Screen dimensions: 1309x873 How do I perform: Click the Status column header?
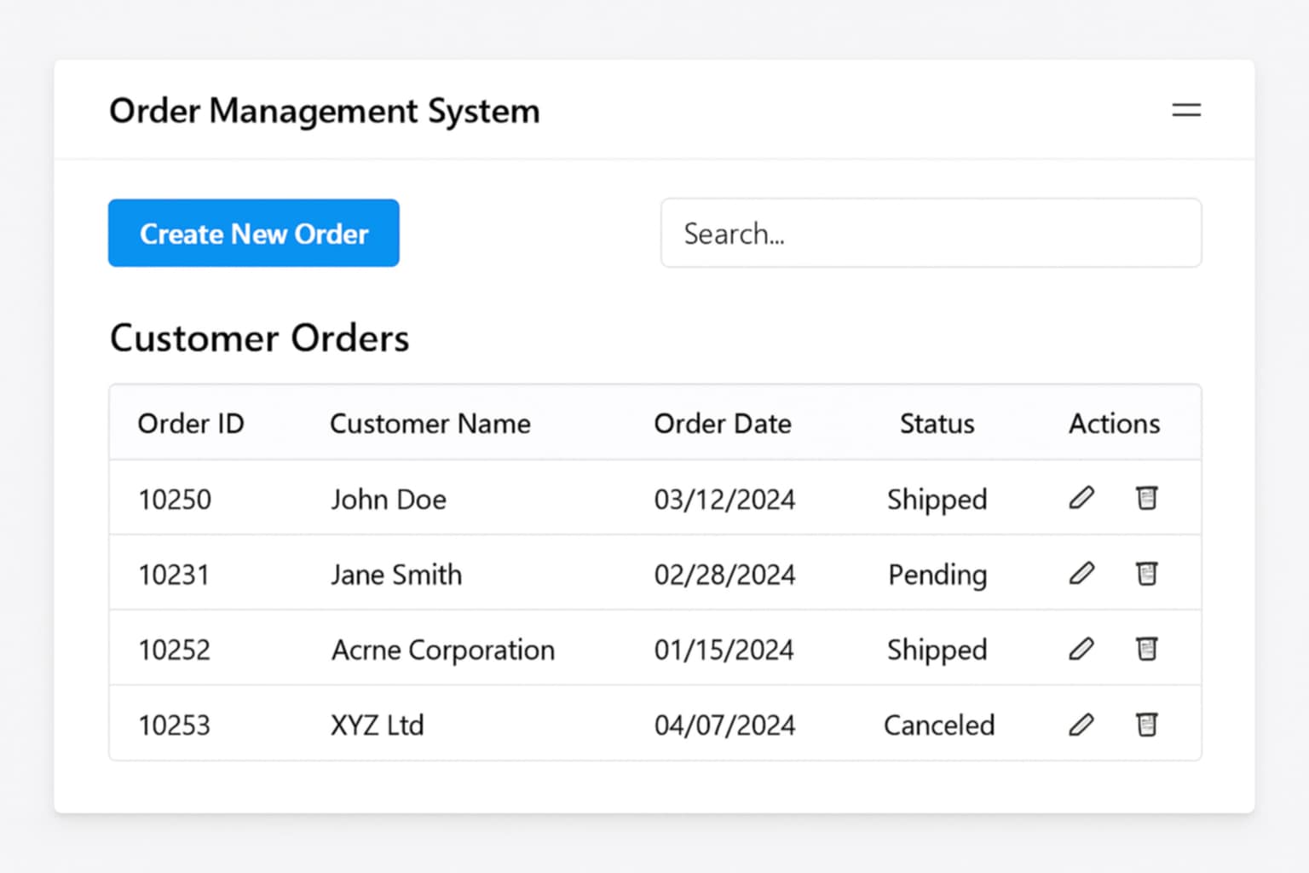(x=937, y=423)
